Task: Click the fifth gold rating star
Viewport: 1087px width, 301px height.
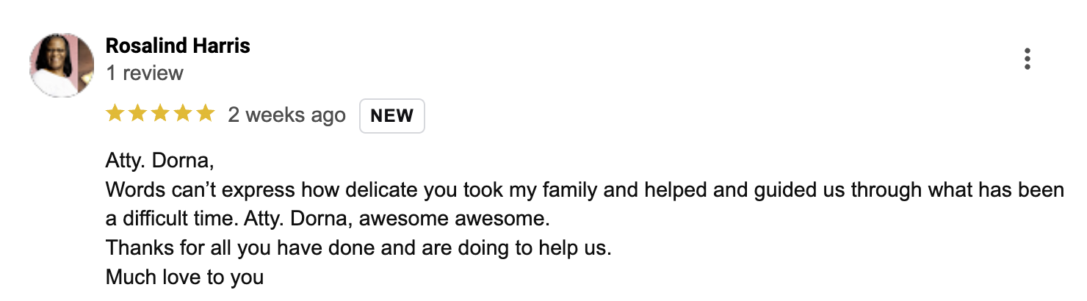Action: tap(206, 114)
